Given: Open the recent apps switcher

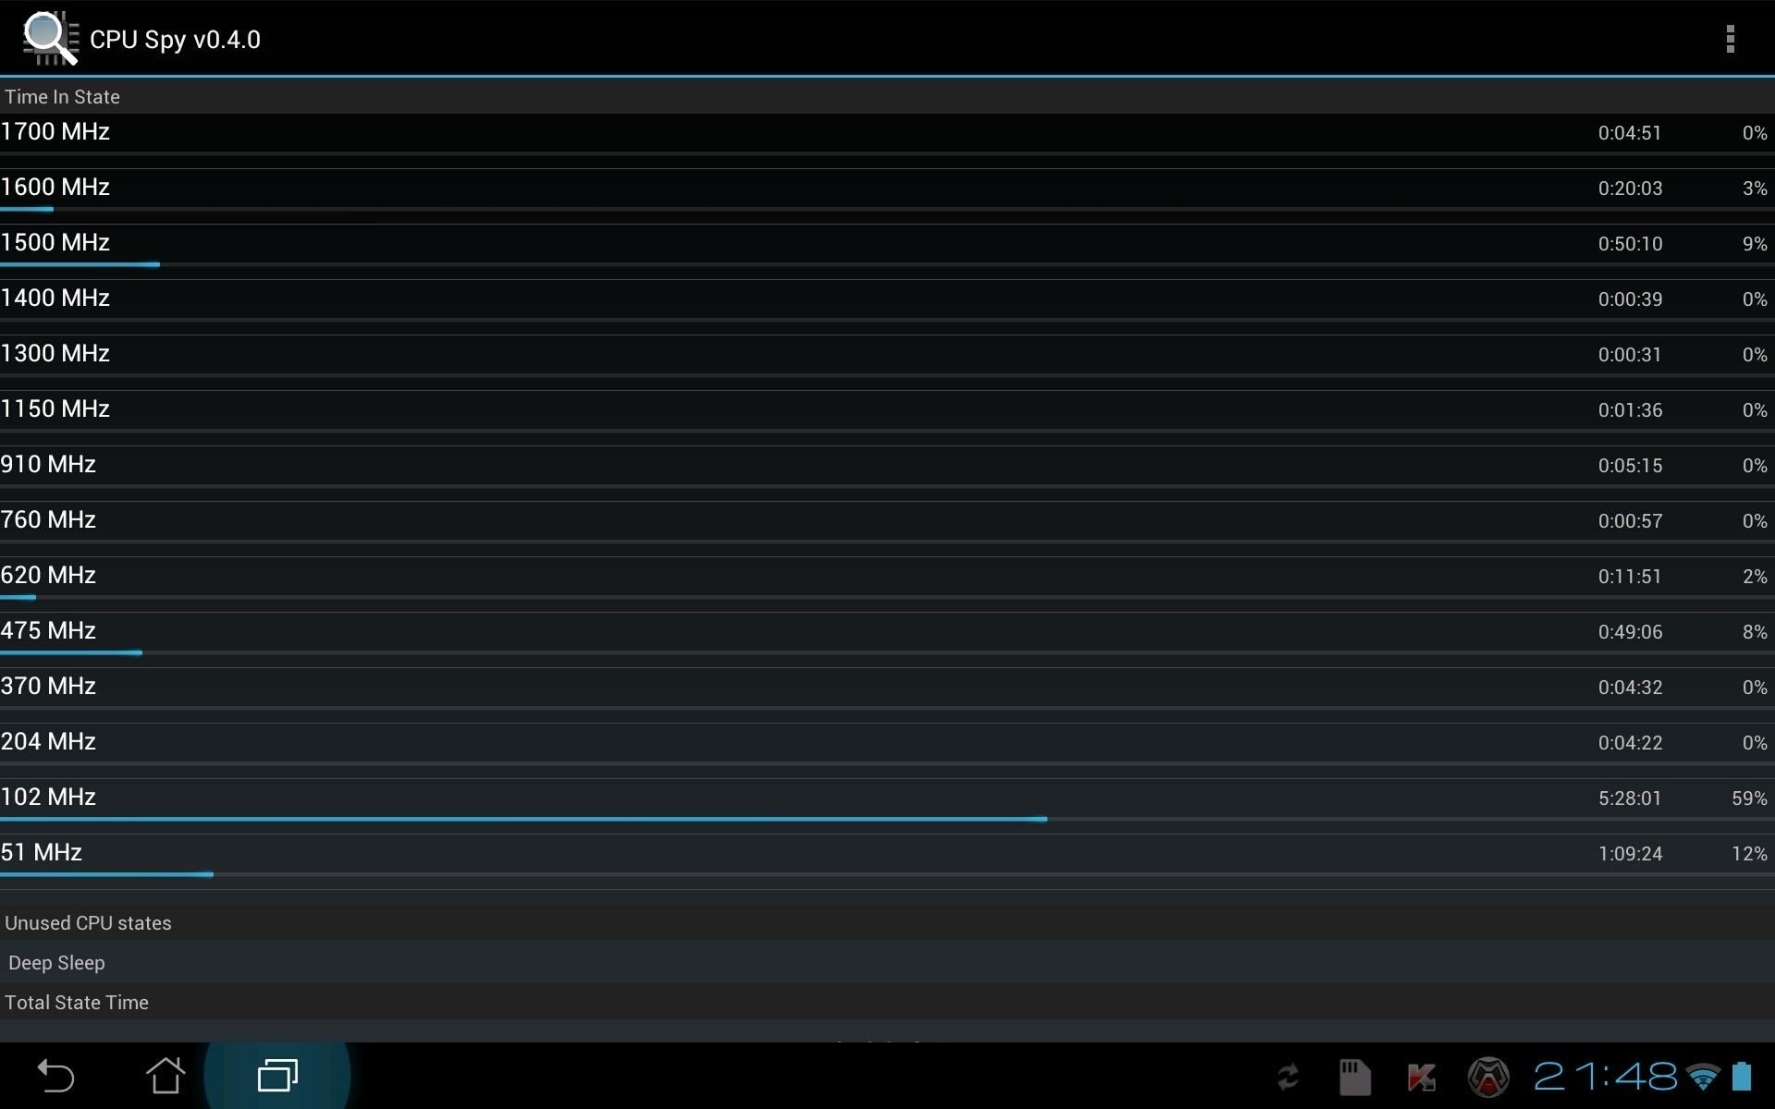Looking at the screenshot, I should click(x=277, y=1076).
